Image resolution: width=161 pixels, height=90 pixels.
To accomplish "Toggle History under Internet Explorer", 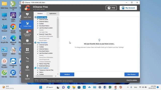I will coord(38,72).
